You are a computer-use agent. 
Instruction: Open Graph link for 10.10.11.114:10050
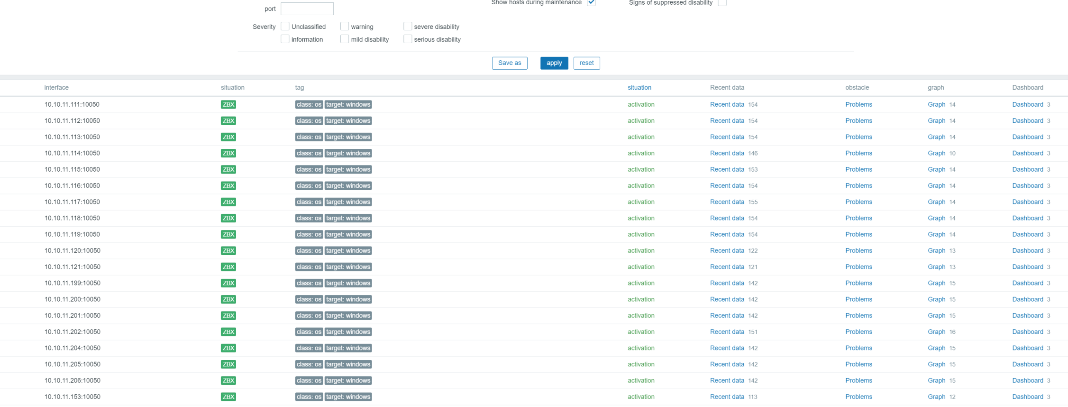pos(936,153)
